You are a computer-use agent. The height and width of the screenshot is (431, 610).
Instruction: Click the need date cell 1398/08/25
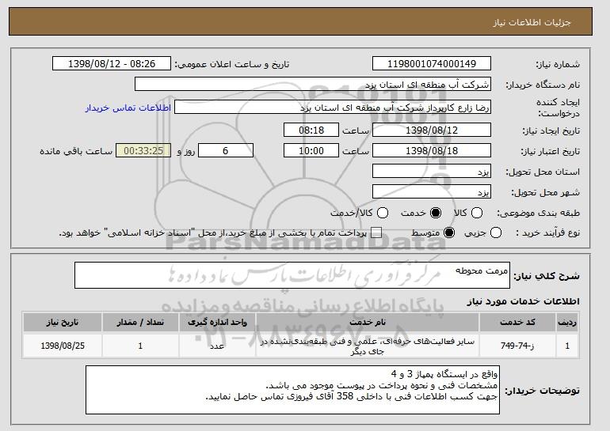(x=63, y=346)
